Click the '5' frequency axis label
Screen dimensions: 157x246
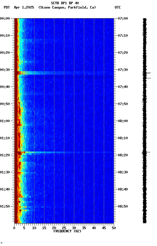click(x=24, y=228)
